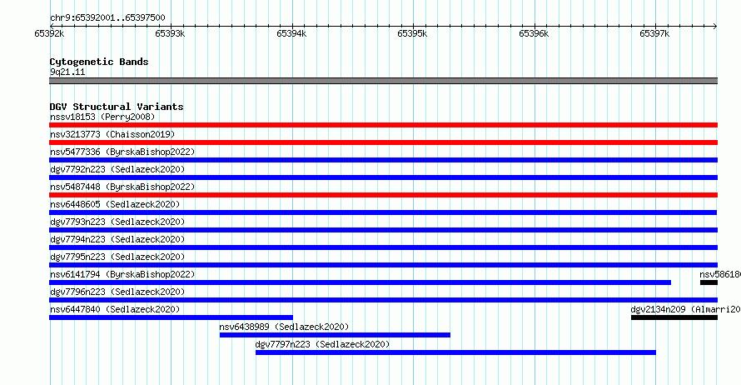Open variant label dgv7794n223 (Sedlazeck2020)
Screen dimensions: 741x385
117,239
